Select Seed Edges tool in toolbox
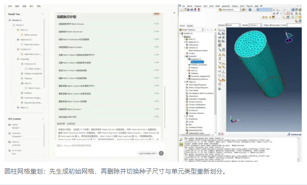The width and height of the screenshot is (307, 185). point(224,30)
